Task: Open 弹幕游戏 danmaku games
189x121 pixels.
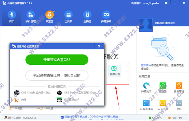Action: click(106, 17)
